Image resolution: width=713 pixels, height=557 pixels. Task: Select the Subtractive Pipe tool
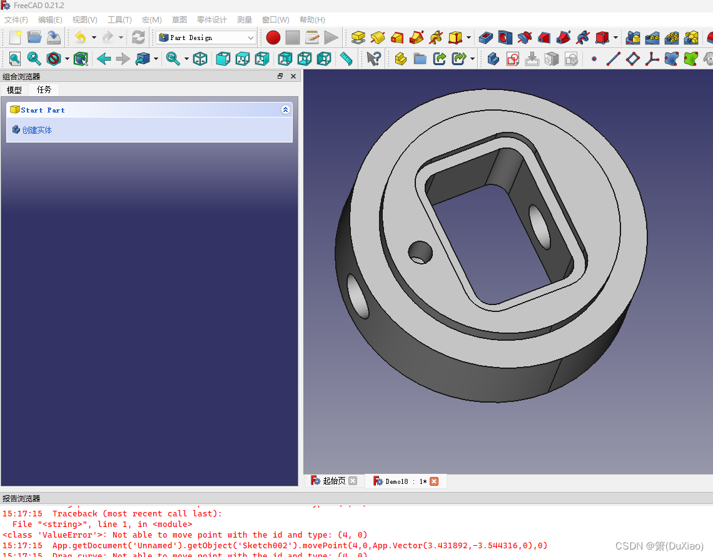point(564,38)
